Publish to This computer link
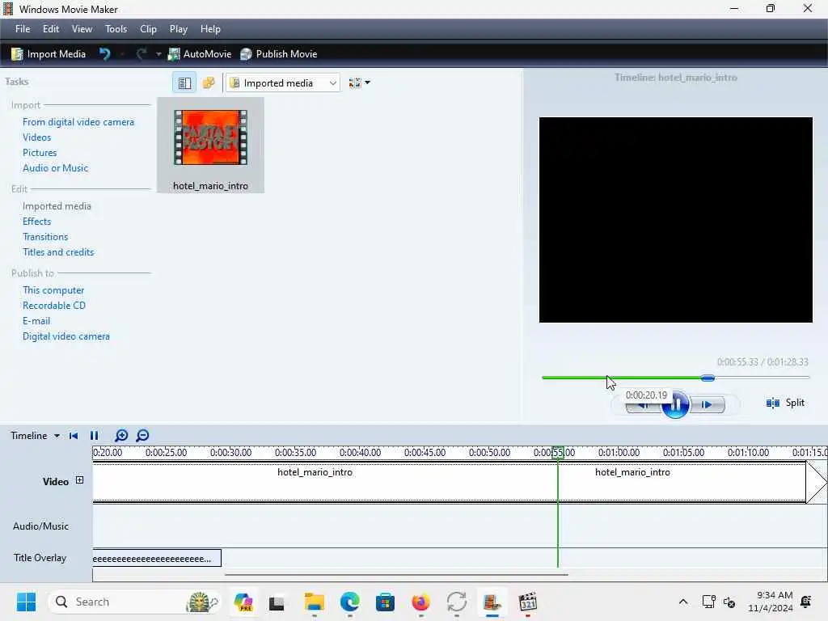Screen dimensions: 828x621 tap(53, 290)
